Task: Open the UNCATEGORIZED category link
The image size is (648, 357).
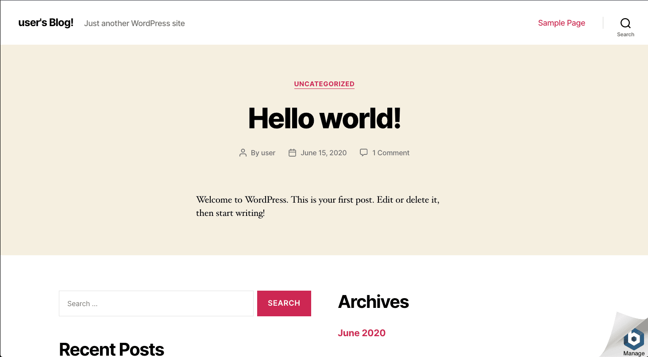Action: (324, 84)
